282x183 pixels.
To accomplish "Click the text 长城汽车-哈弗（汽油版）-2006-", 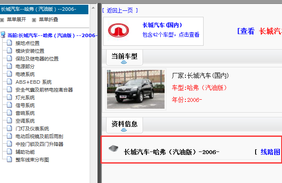I will click(172, 152).
